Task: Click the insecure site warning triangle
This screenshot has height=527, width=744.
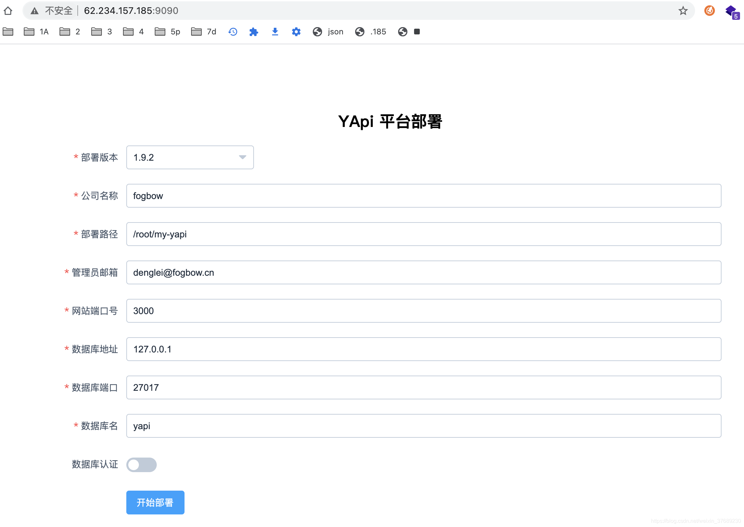Action: pyautogui.click(x=34, y=11)
